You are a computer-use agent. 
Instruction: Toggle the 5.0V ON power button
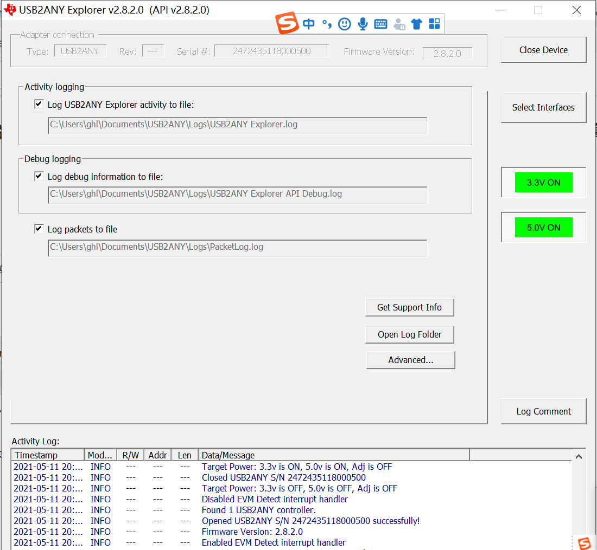click(543, 227)
